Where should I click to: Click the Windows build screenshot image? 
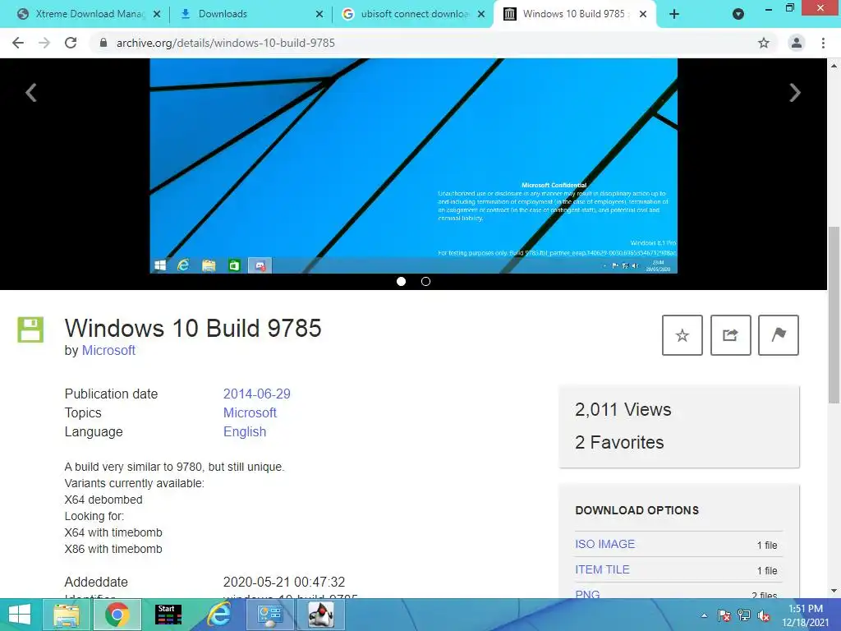(x=414, y=166)
